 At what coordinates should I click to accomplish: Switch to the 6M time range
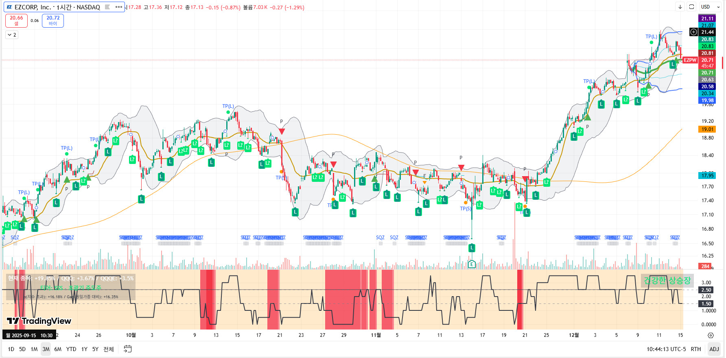tap(58, 349)
